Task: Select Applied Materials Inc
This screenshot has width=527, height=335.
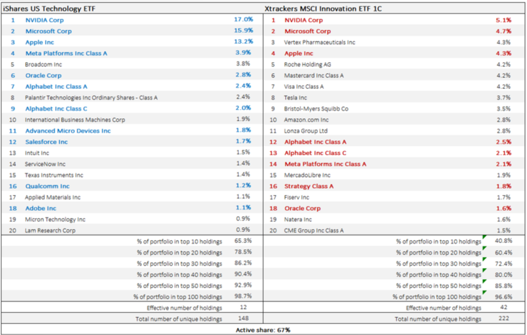Action: click(x=52, y=197)
